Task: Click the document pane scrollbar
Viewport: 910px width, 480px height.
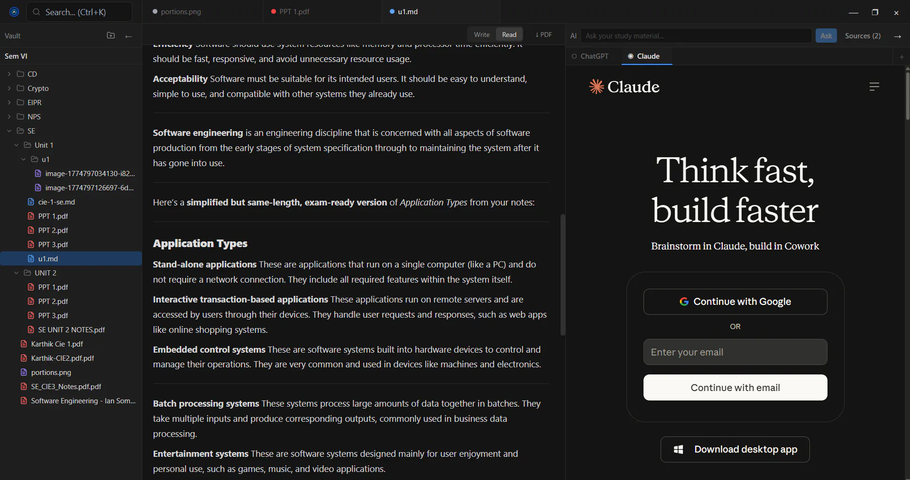Action: click(563, 275)
